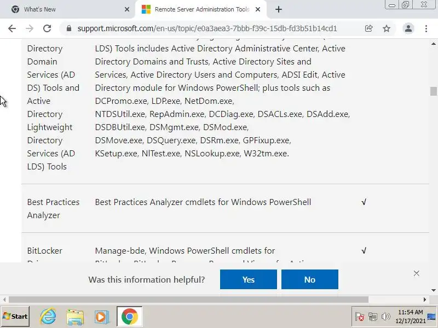This screenshot has width=438, height=328.
Task: Click the text 'DCPromo.exe, LDP.exe, NetDom.exe,'
Action: [165, 101]
